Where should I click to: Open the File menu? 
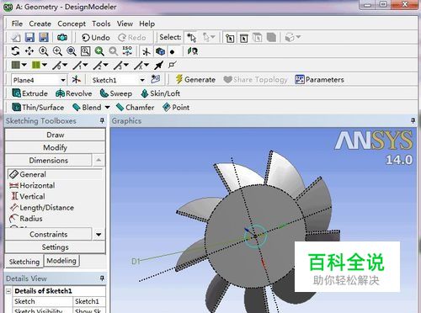click(x=17, y=24)
